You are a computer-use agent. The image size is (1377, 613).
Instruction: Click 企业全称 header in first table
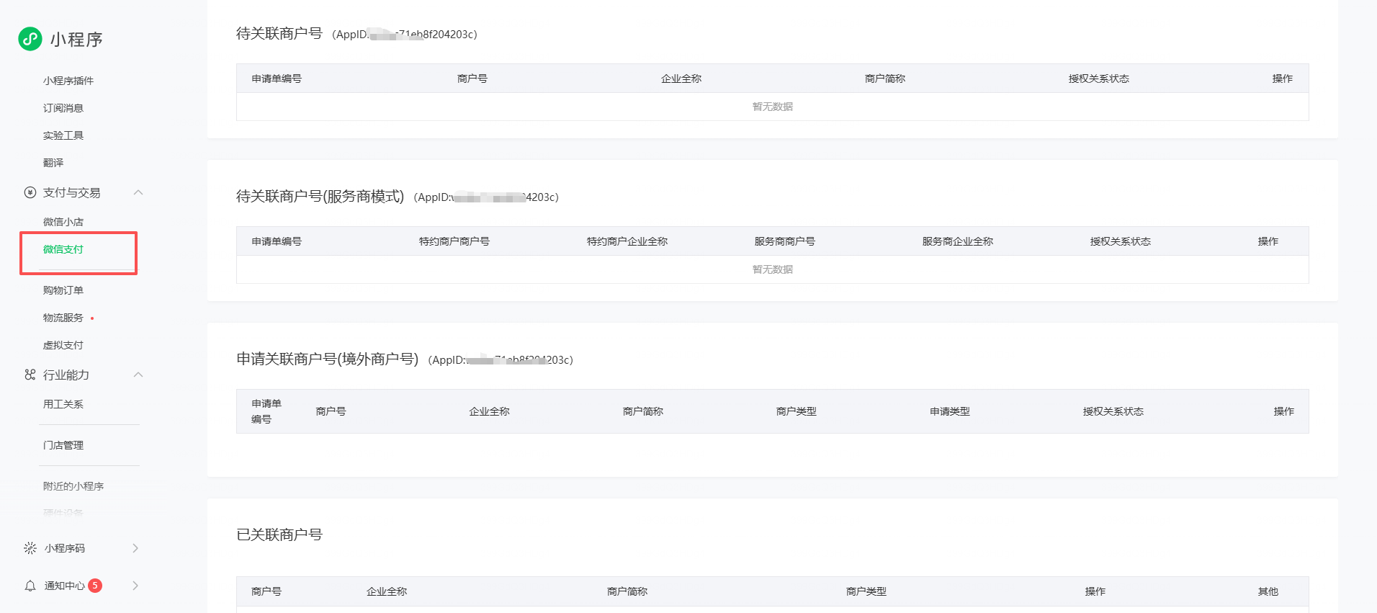click(x=681, y=79)
